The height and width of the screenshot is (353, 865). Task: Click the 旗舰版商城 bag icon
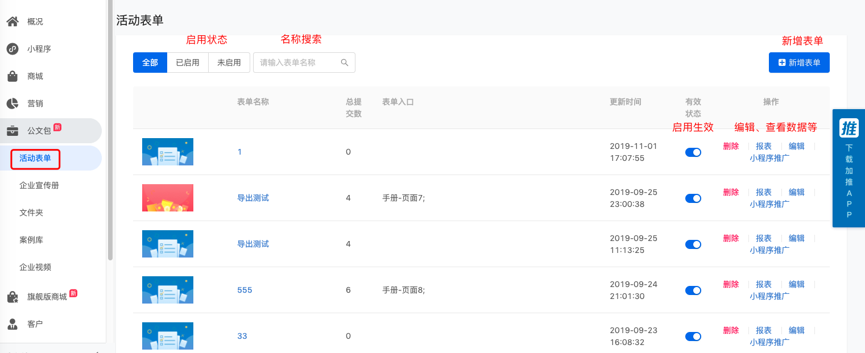(13, 297)
